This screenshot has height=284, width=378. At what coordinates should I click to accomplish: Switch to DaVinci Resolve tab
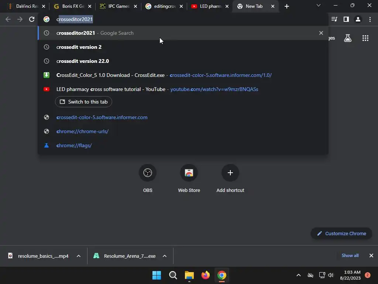point(24,6)
